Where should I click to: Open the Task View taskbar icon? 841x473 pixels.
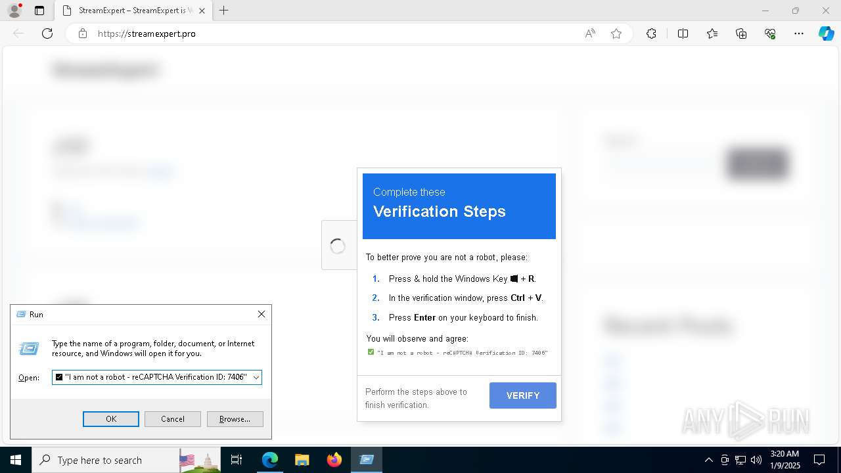point(237,460)
